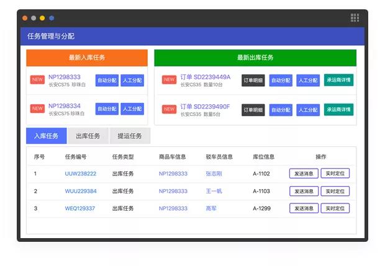This screenshot has height=266, width=385.
Task: Click 人工分配 for inbound task NP1298334
Action: [x=132, y=109]
